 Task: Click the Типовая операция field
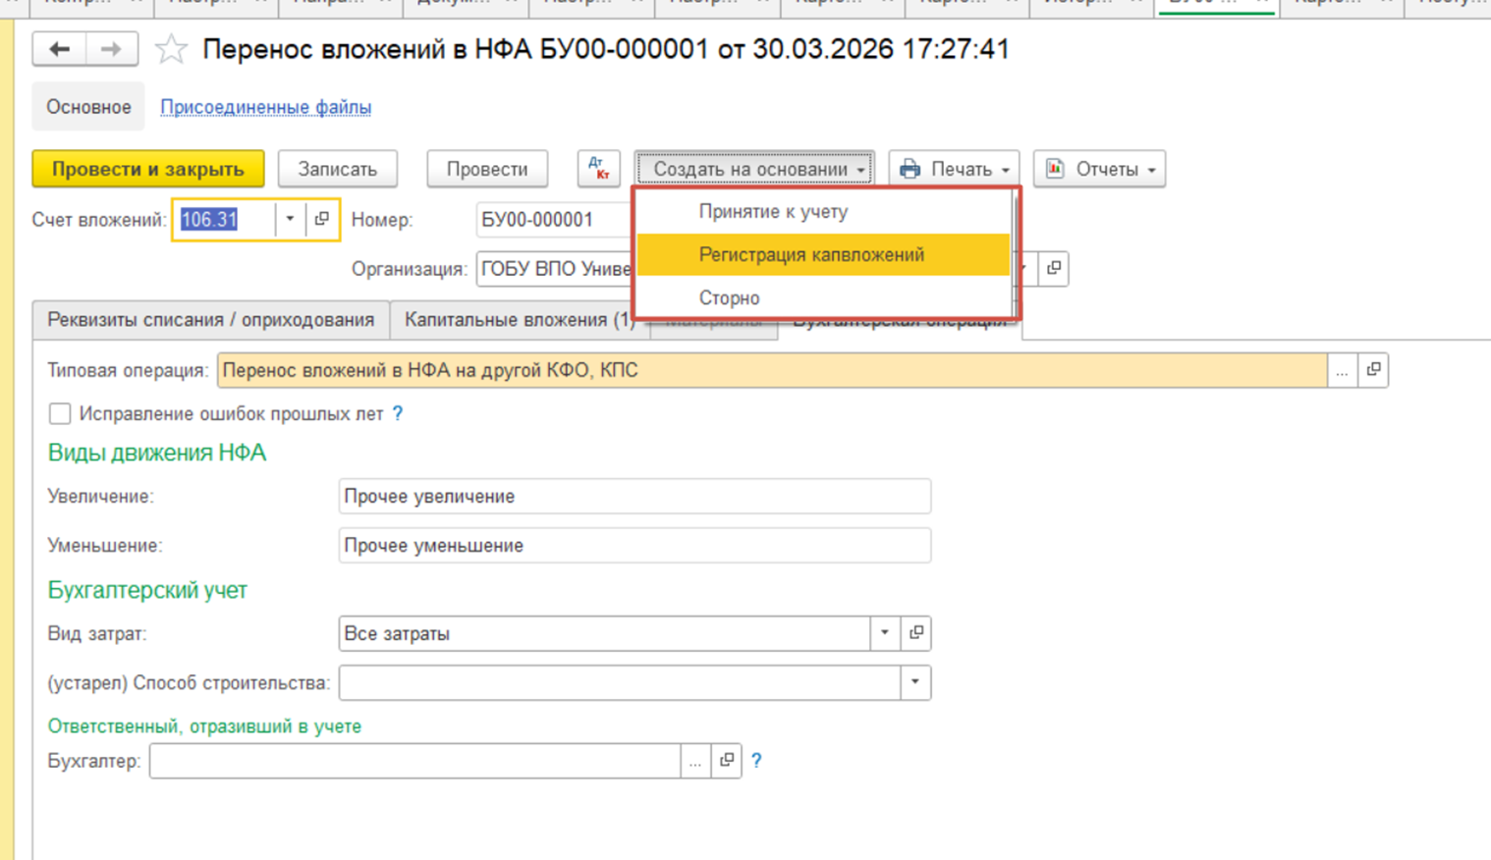coord(772,370)
